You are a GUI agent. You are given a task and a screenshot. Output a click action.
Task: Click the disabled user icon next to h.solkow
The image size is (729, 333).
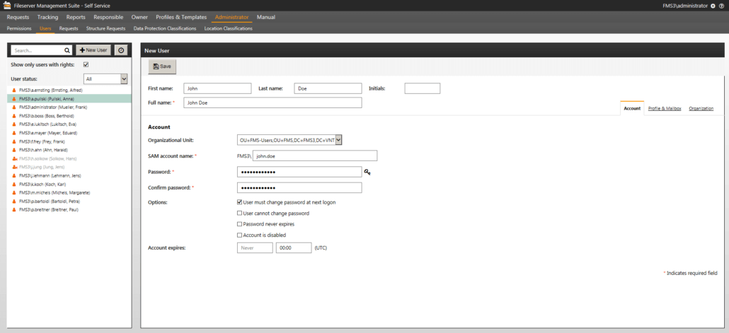[x=14, y=158]
